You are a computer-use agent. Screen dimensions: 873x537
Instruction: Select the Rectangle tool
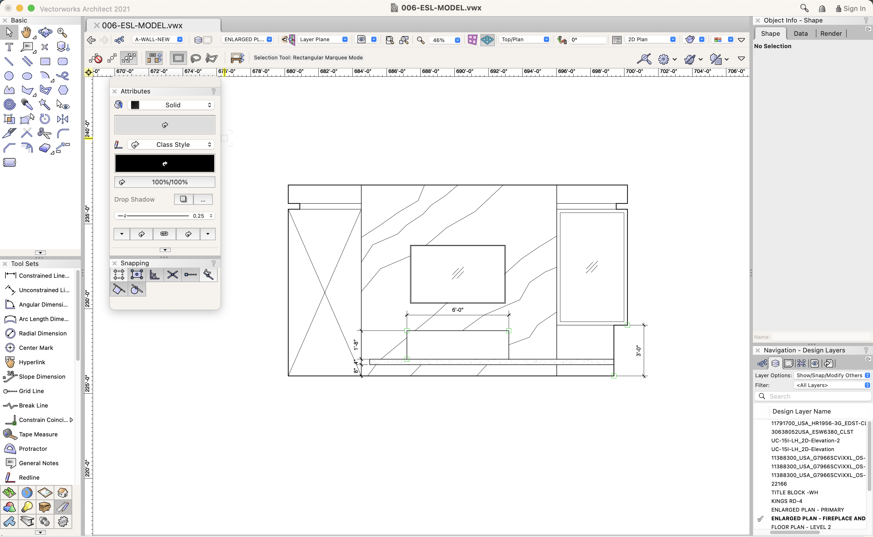(x=45, y=61)
